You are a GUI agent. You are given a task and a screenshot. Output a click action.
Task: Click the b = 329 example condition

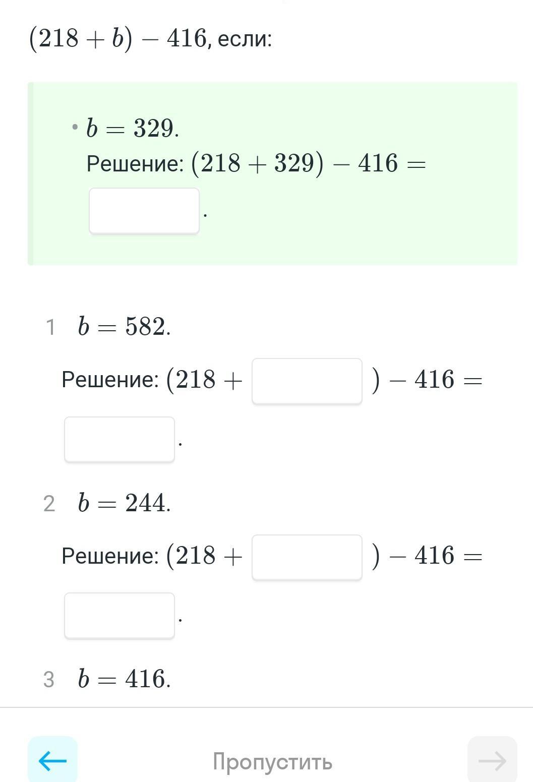click(132, 129)
